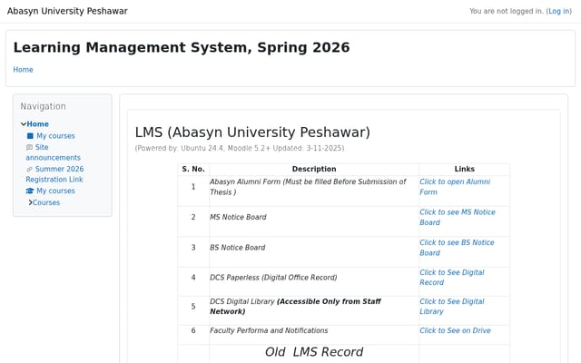
Task: Click the 'Navigation' block heading
Action: [x=43, y=106]
